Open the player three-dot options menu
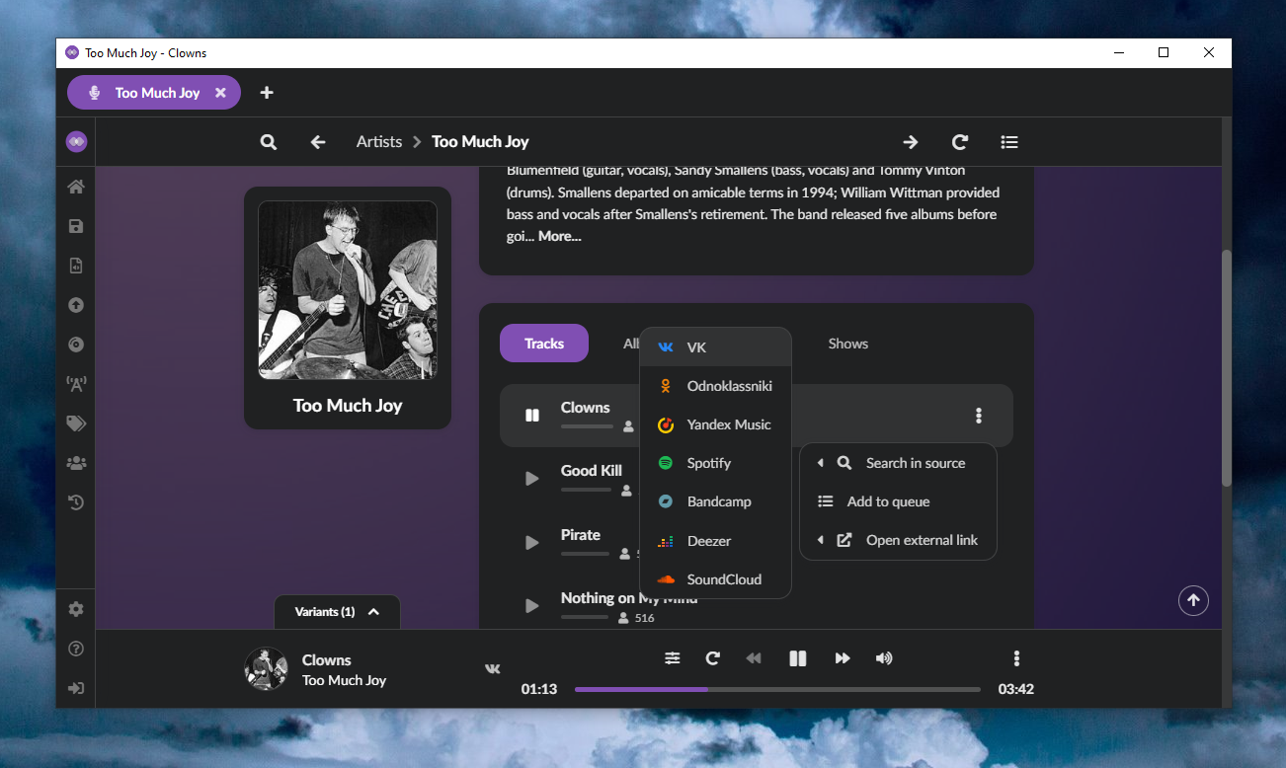The image size is (1286, 768). (1016, 658)
